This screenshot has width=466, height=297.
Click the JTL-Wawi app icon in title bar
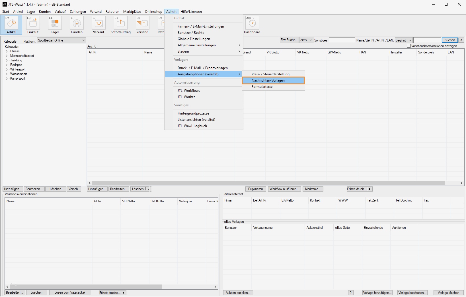point(5,4)
